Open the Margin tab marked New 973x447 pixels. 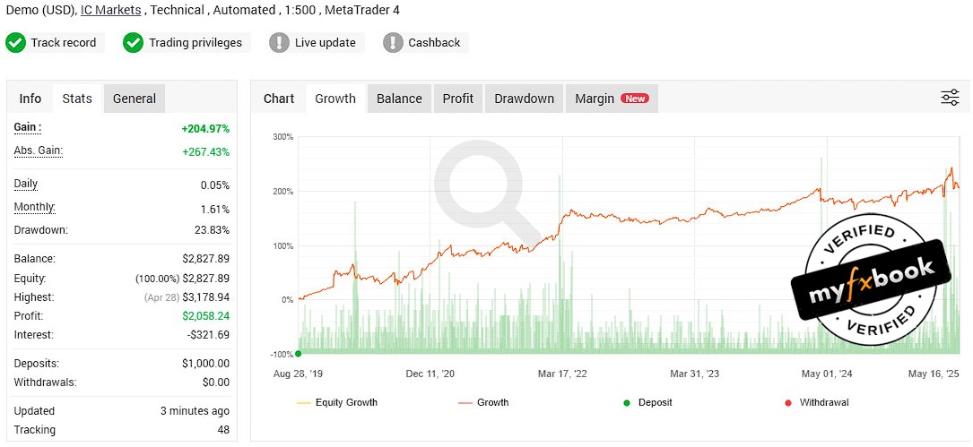click(611, 99)
